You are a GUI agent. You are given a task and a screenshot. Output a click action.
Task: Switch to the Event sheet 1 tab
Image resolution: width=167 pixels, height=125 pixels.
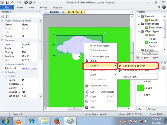coord(75,12)
